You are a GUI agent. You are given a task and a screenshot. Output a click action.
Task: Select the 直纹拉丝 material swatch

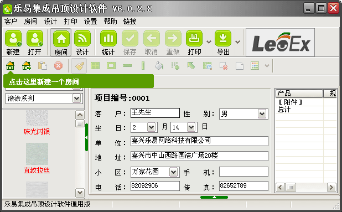pos(37,154)
